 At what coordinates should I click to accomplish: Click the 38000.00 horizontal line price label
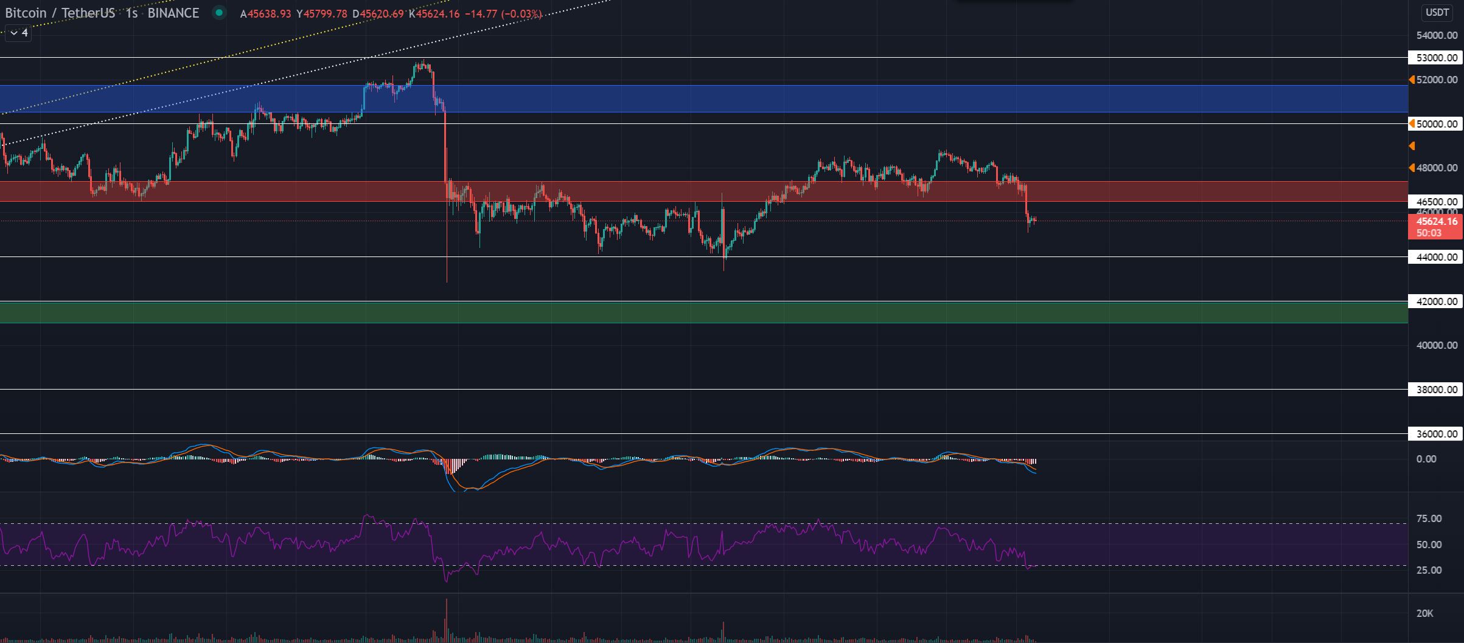point(1436,390)
